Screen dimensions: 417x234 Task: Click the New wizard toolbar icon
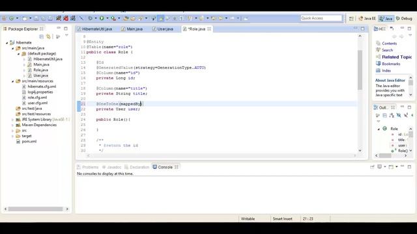[x=25, y=18]
